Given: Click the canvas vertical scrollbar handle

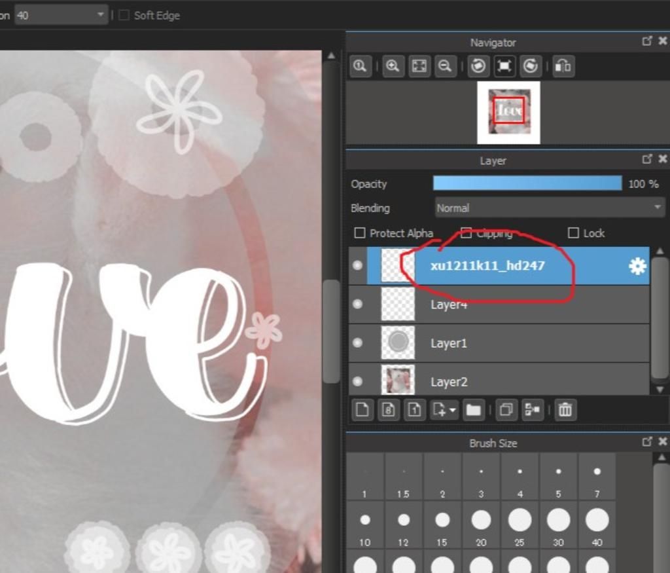Looking at the screenshot, I should point(331,331).
